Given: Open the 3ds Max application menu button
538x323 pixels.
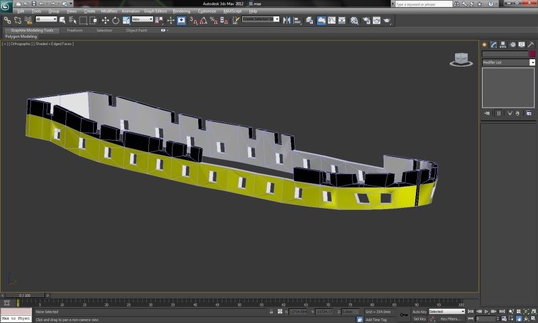Looking at the screenshot, I should 6,6.
